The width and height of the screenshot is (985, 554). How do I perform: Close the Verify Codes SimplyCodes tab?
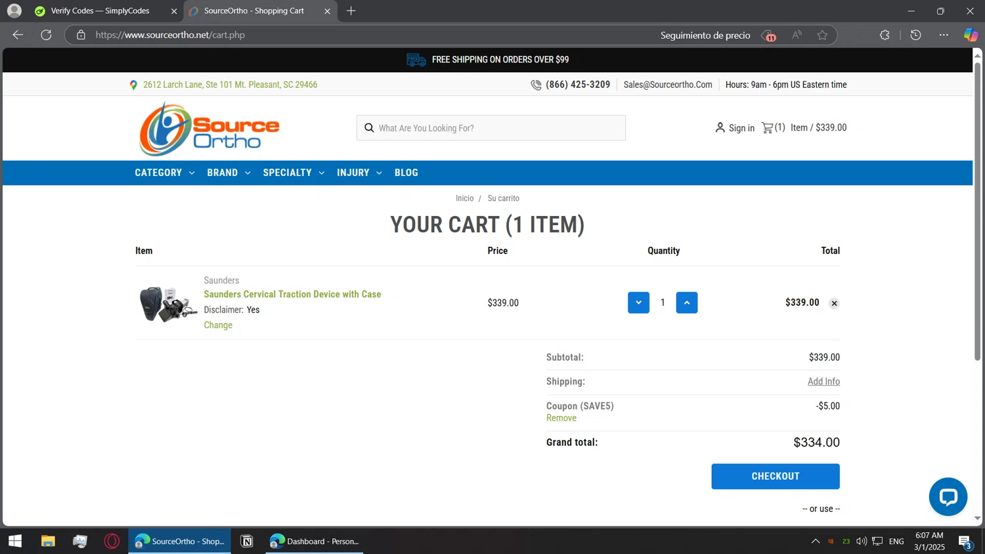(173, 11)
